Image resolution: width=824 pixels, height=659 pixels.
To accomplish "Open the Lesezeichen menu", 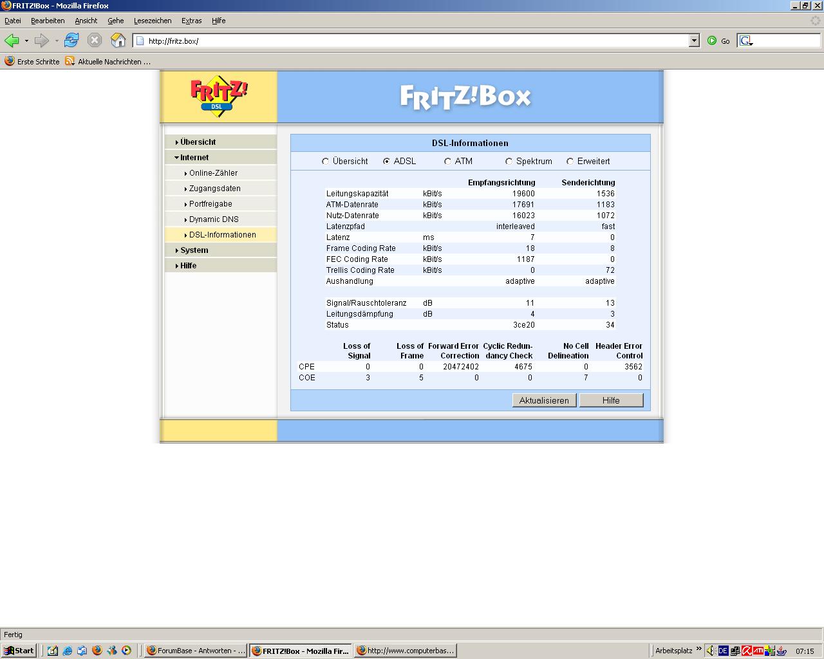I will 153,21.
